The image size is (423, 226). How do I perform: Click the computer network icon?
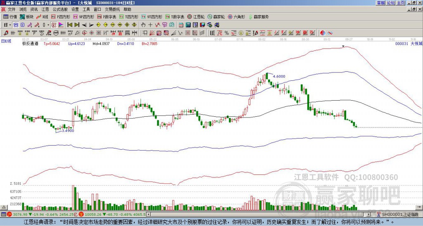(x=216, y=25)
